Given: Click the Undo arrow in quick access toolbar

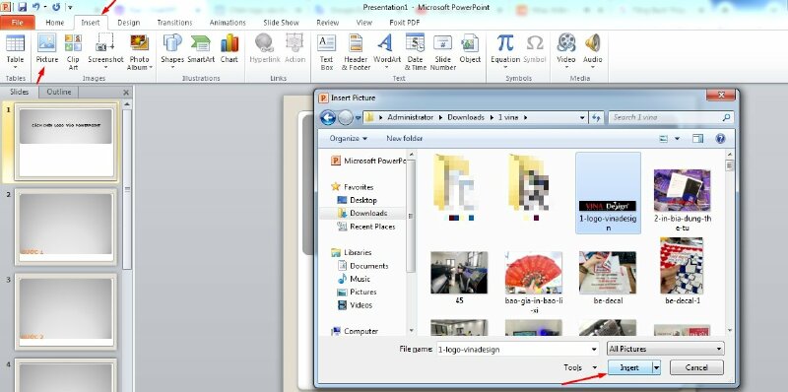Looking at the screenshot, I should [x=35, y=7].
